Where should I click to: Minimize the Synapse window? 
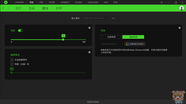click(x=168, y=2)
